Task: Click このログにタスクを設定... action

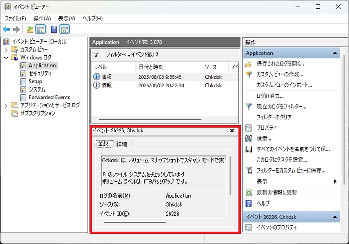Action: click(282, 160)
